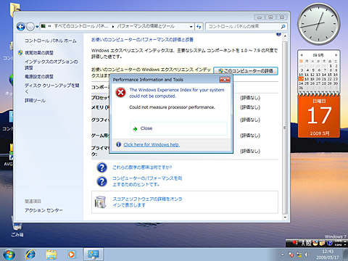Image resolution: width=348 pixels, height=261 pixels.
Task: Expand the address bar history dropdown
Action: coord(191,27)
